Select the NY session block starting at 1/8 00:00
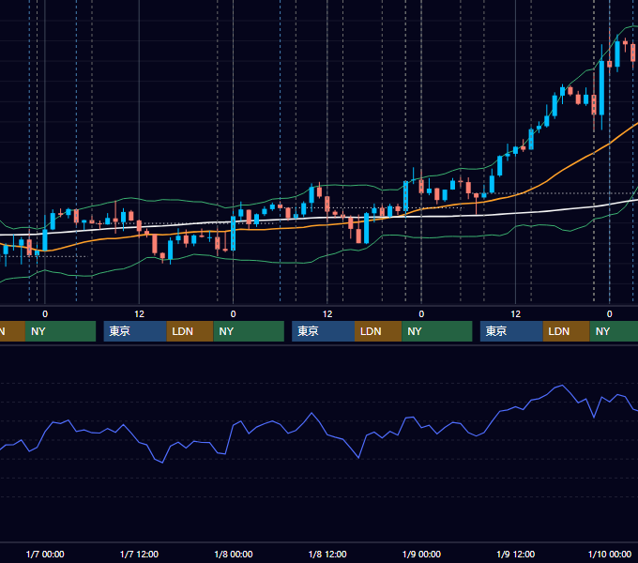This screenshot has width=638, height=563. (x=249, y=331)
